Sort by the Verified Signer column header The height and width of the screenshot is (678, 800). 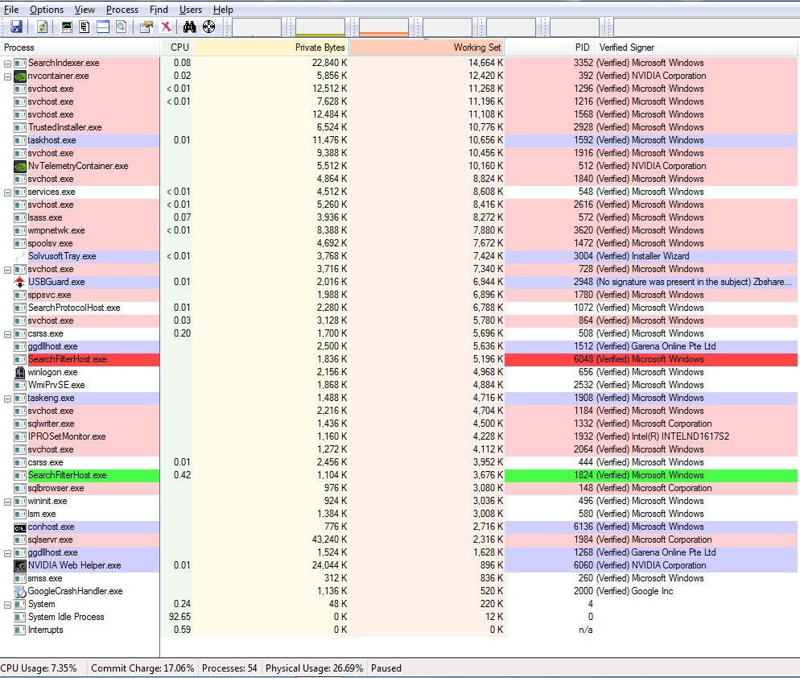(696, 48)
